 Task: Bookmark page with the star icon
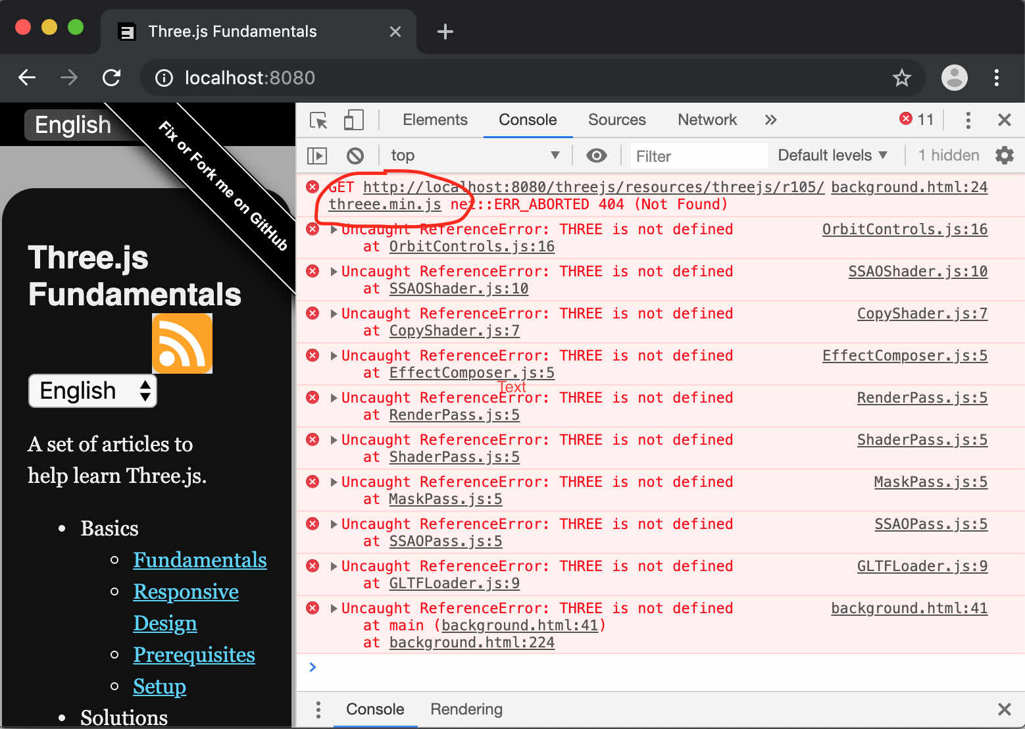pos(901,78)
